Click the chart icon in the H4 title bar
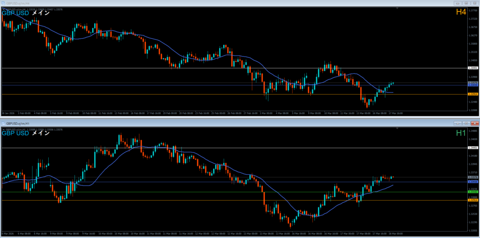Image resolution: width=480 pixels, height=238 pixels. [x=3, y=3]
